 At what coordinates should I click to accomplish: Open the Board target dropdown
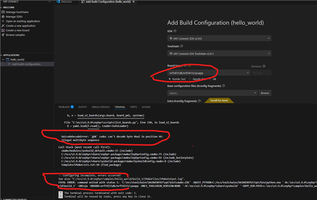click(x=209, y=73)
